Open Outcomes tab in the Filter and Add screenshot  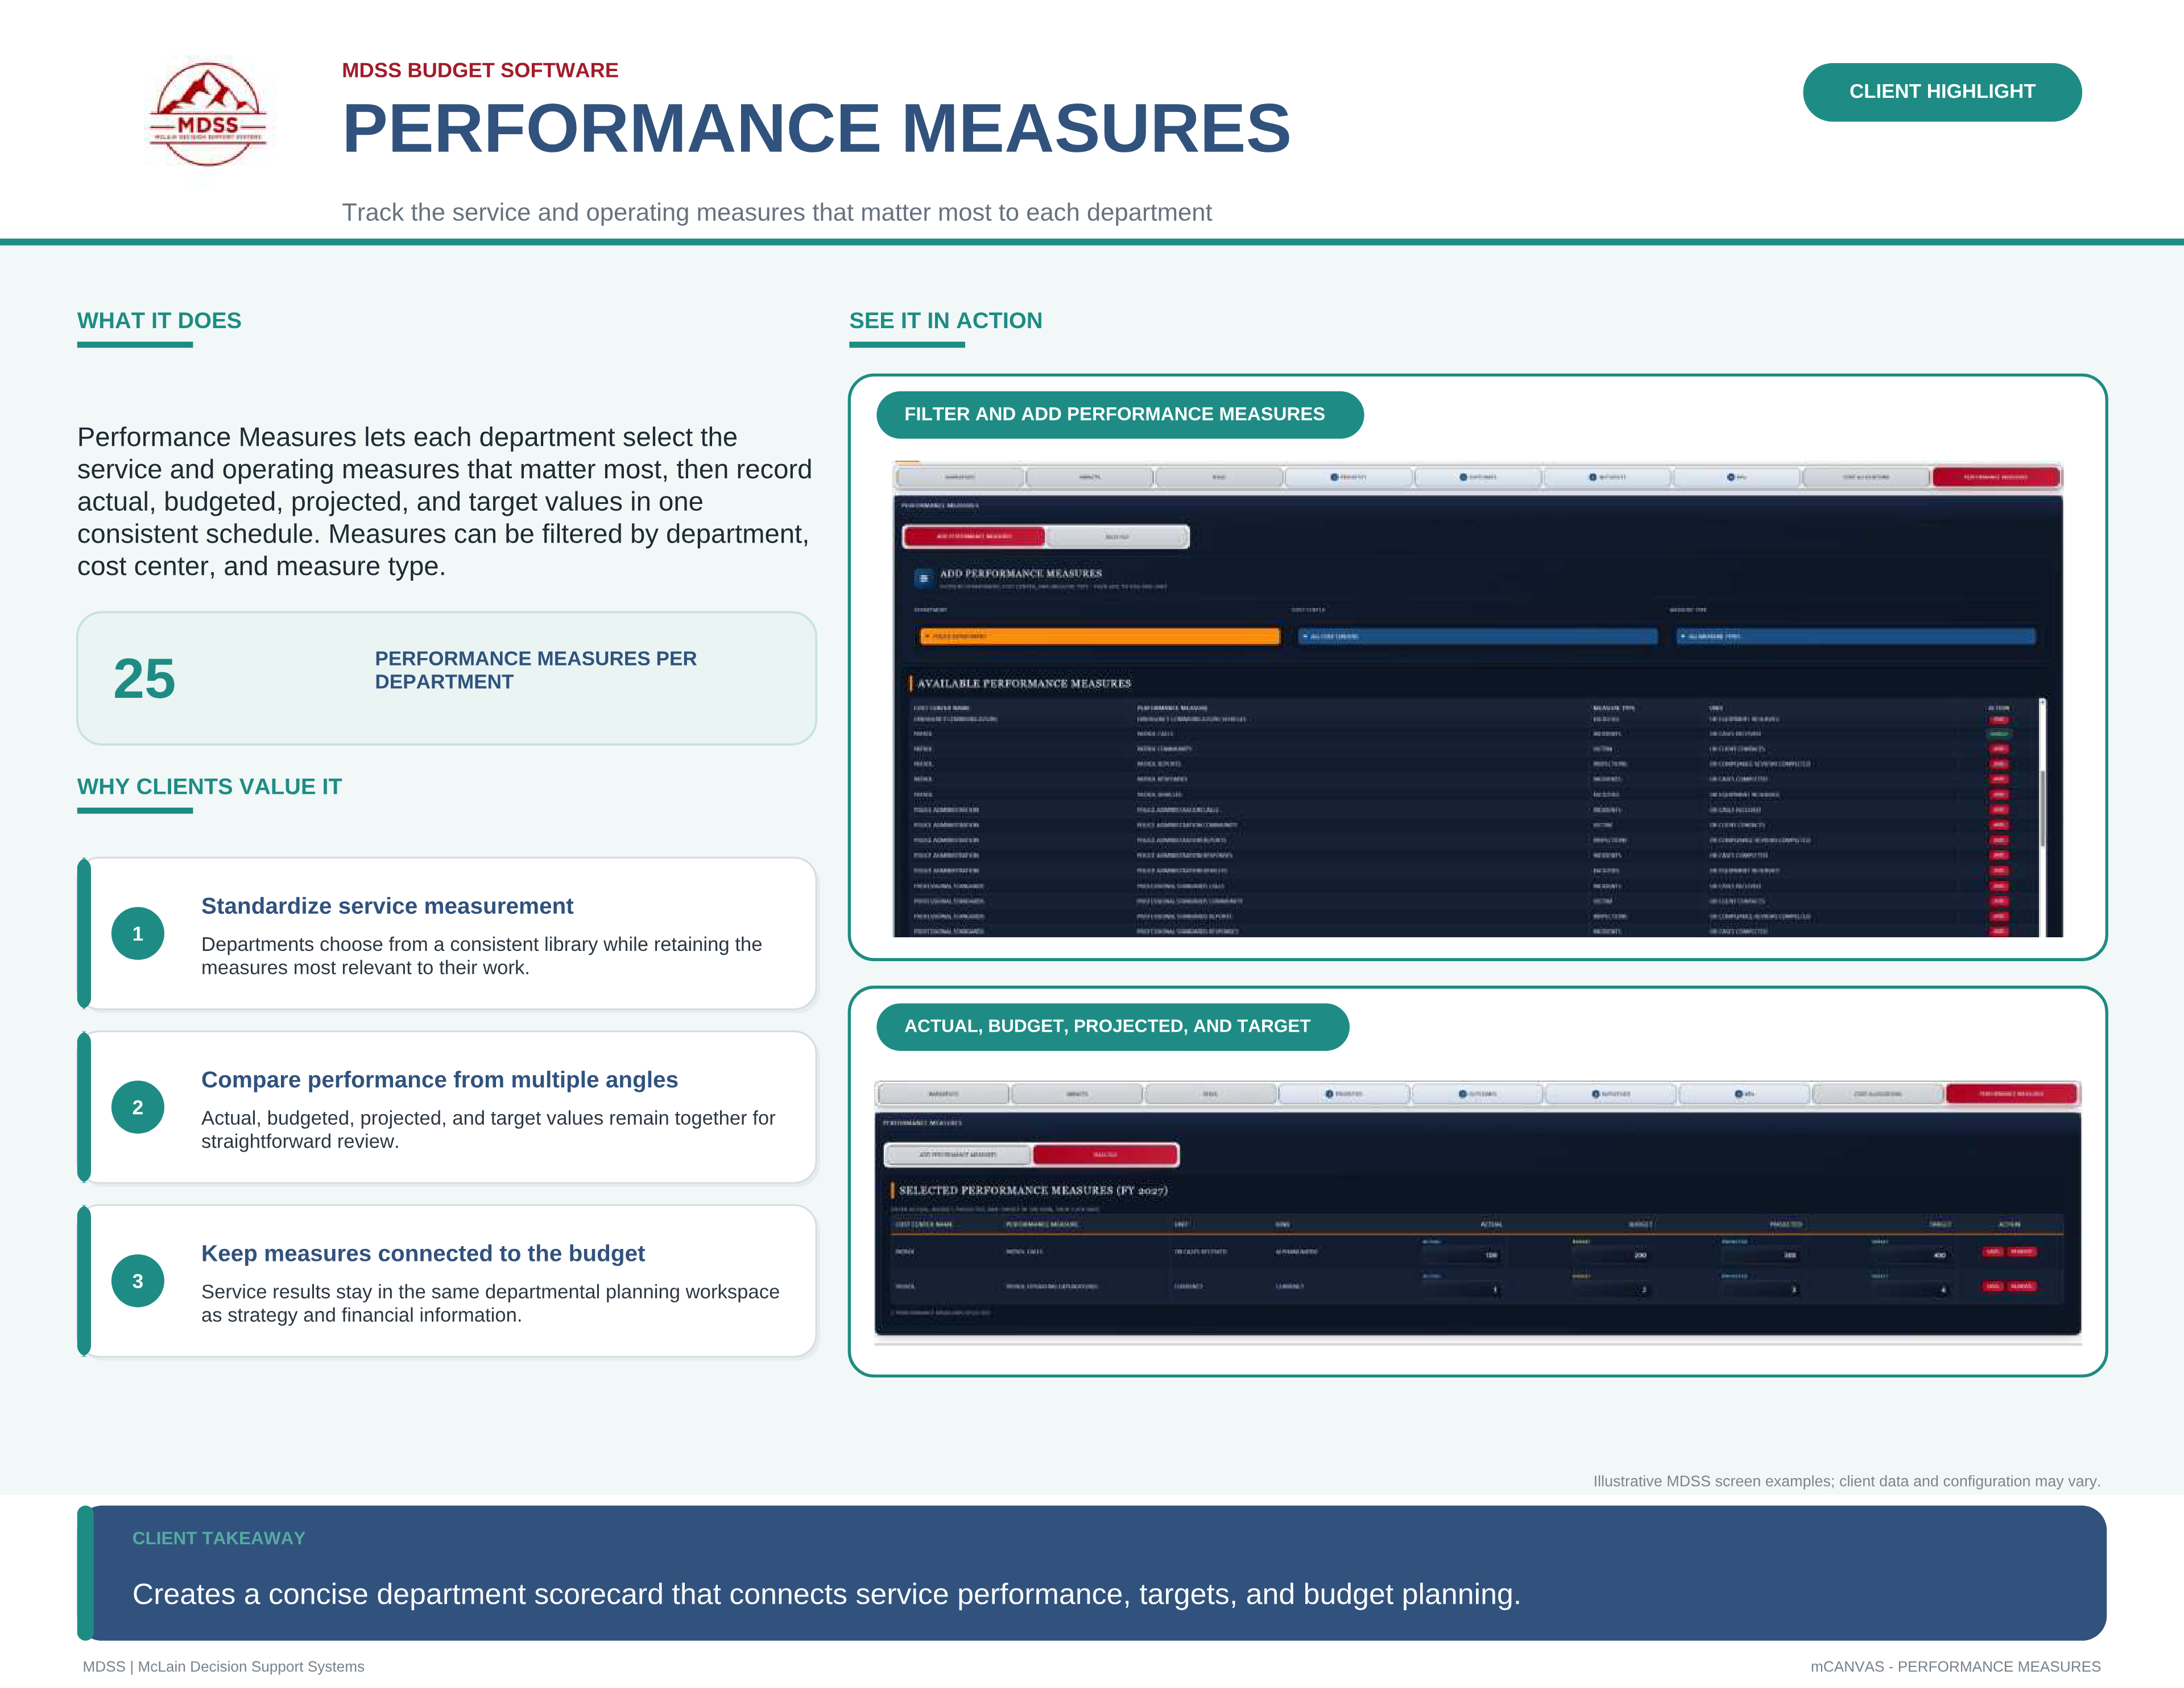click(x=1478, y=477)
